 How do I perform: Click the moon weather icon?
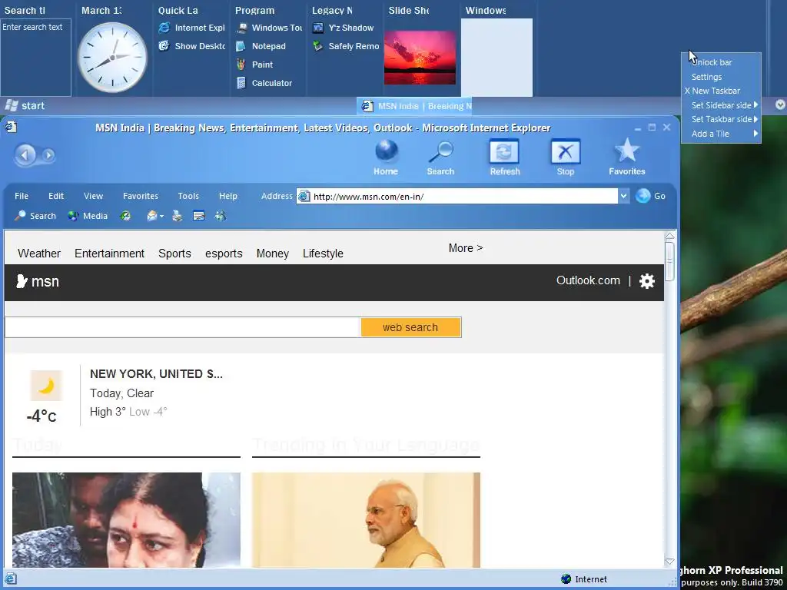point(45,386)
